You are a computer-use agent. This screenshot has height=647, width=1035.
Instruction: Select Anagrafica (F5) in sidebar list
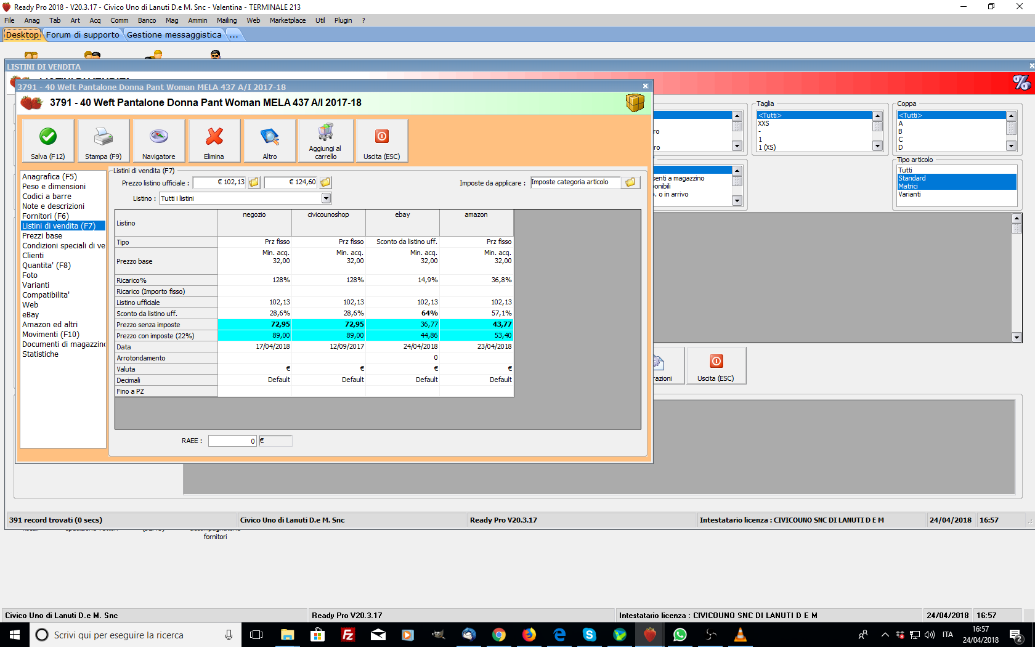49,177
